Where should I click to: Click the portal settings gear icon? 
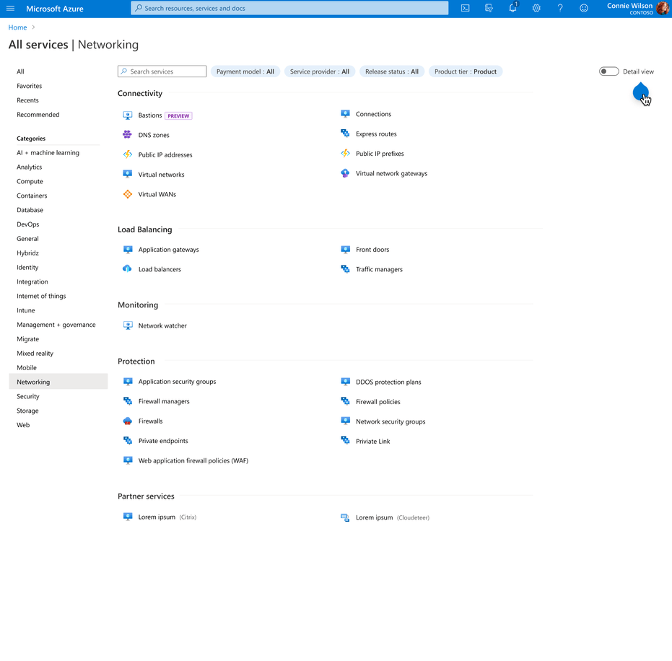click(x=536, y=9)
